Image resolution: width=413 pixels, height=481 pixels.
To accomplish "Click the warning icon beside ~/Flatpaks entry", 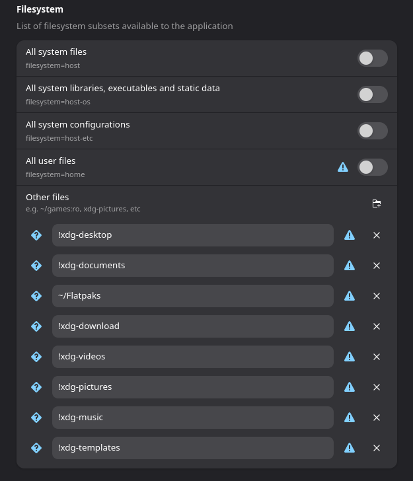I will click(350, 296).
